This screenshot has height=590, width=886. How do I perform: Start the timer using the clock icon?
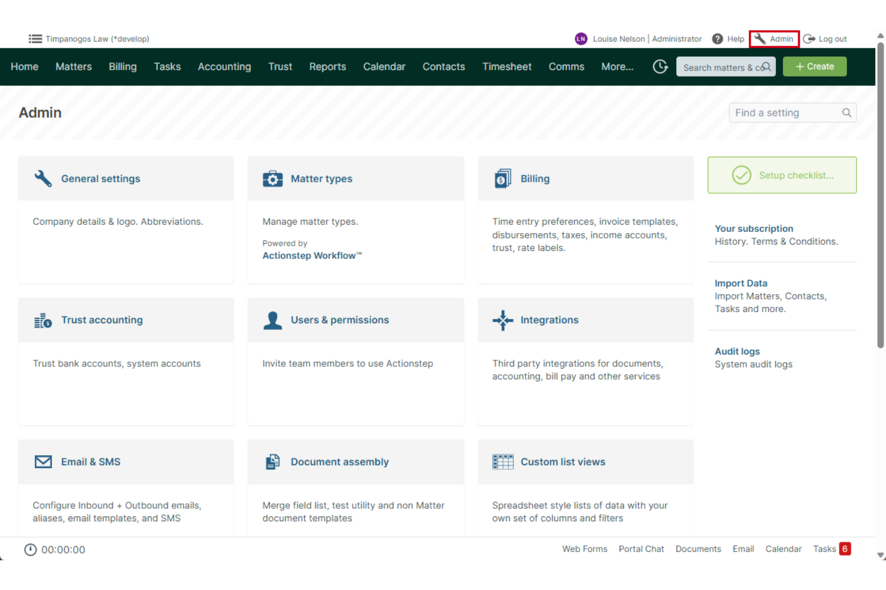tap(660, 66)
